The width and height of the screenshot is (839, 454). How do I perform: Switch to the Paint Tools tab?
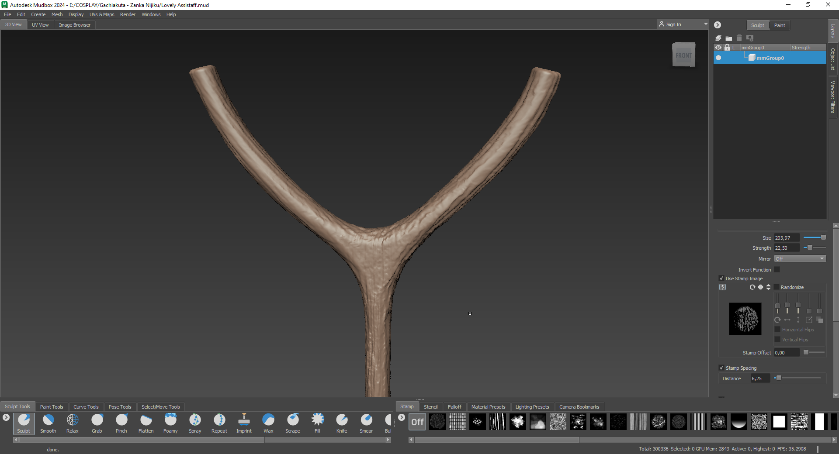52,407
